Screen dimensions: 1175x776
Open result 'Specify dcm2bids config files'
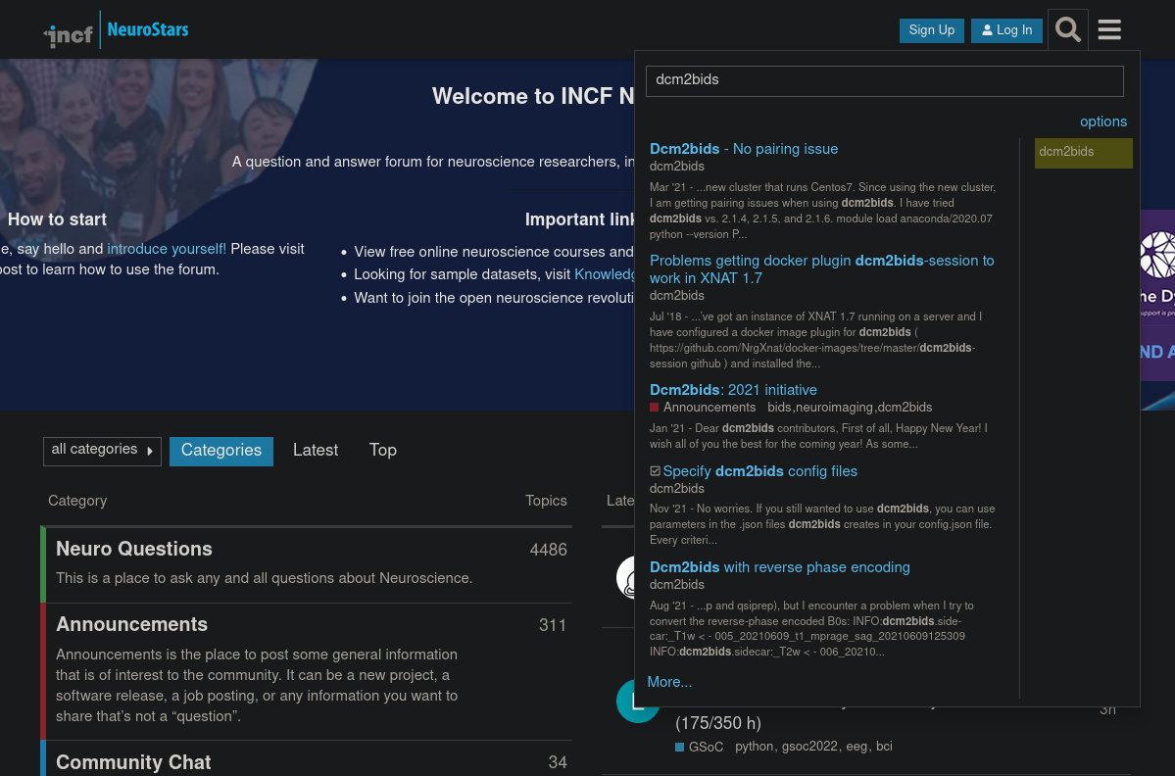pos(759,471)
